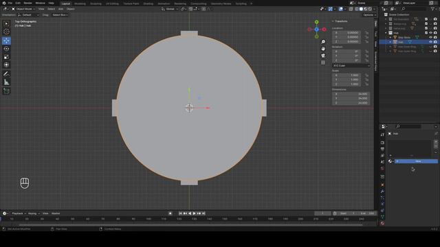
Task: Toggle auto keying record button in timeline
Action: point(170,213)
